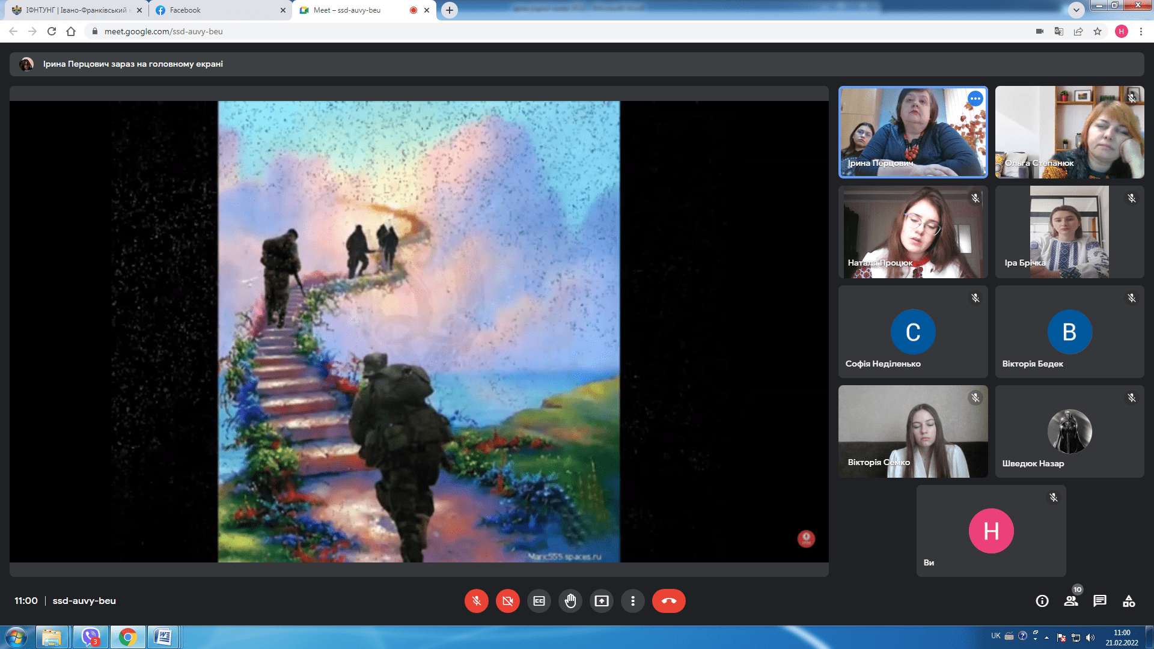Screen dimensions: 1154x649
Task: Toggle captions button
Action: pos(539,601)
